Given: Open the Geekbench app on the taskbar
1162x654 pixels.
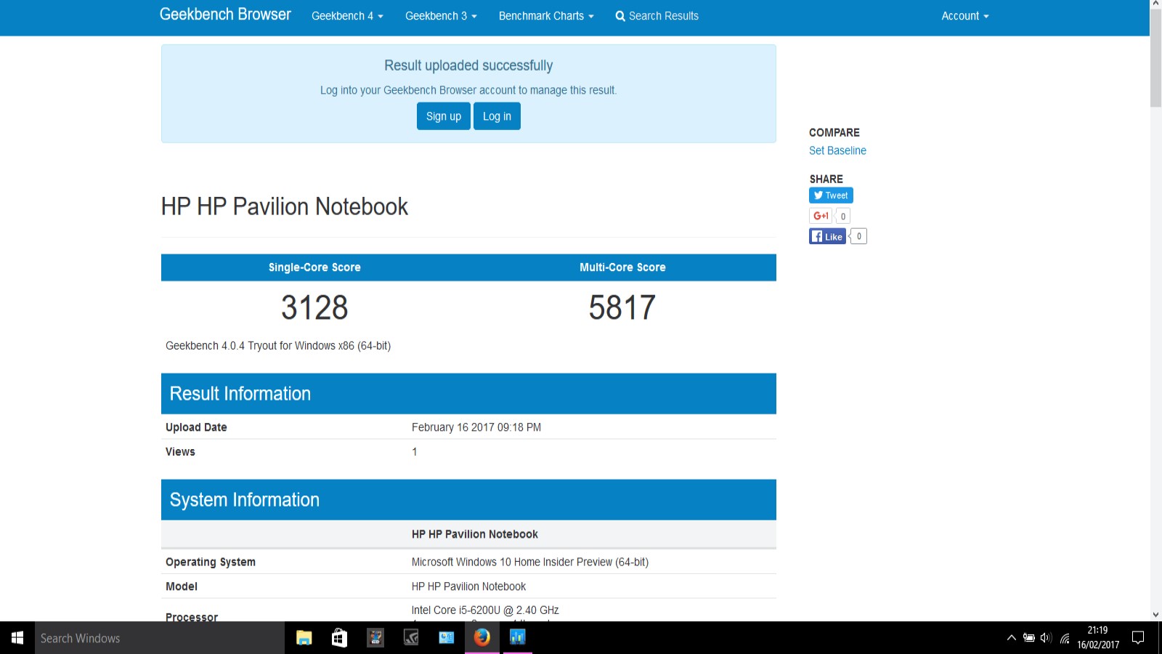Looking at the screenshot, I should click(x=517, y=638).
